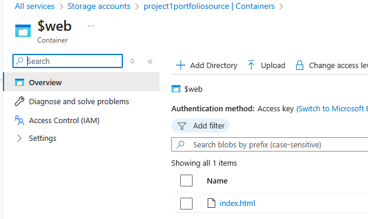The image size is (368, 219).
Task: Open the index.html blob
Action: 237,203
